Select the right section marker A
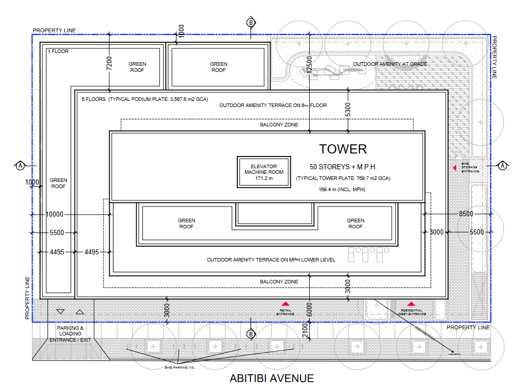The width and height of the screenshot is (521, 392). coord(502,166)
